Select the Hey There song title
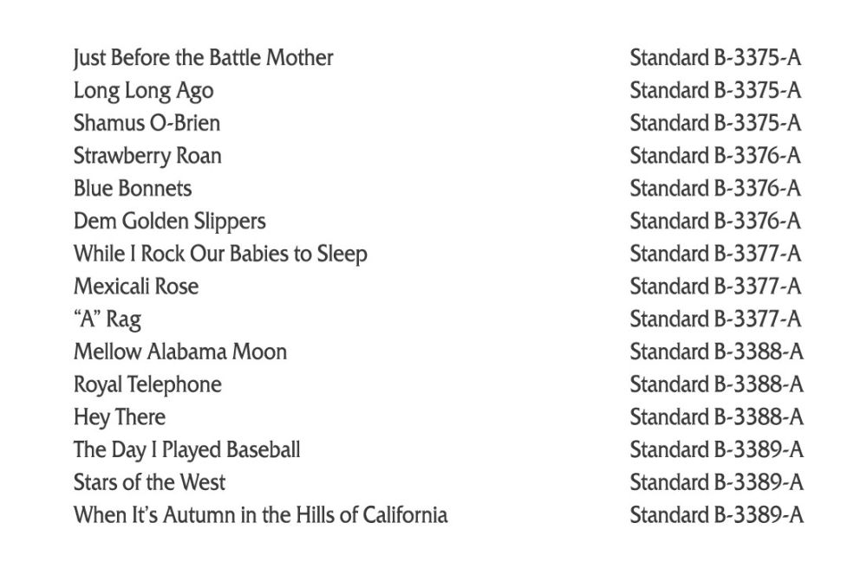Screen dimensions: 867x581 coord(119,417)
